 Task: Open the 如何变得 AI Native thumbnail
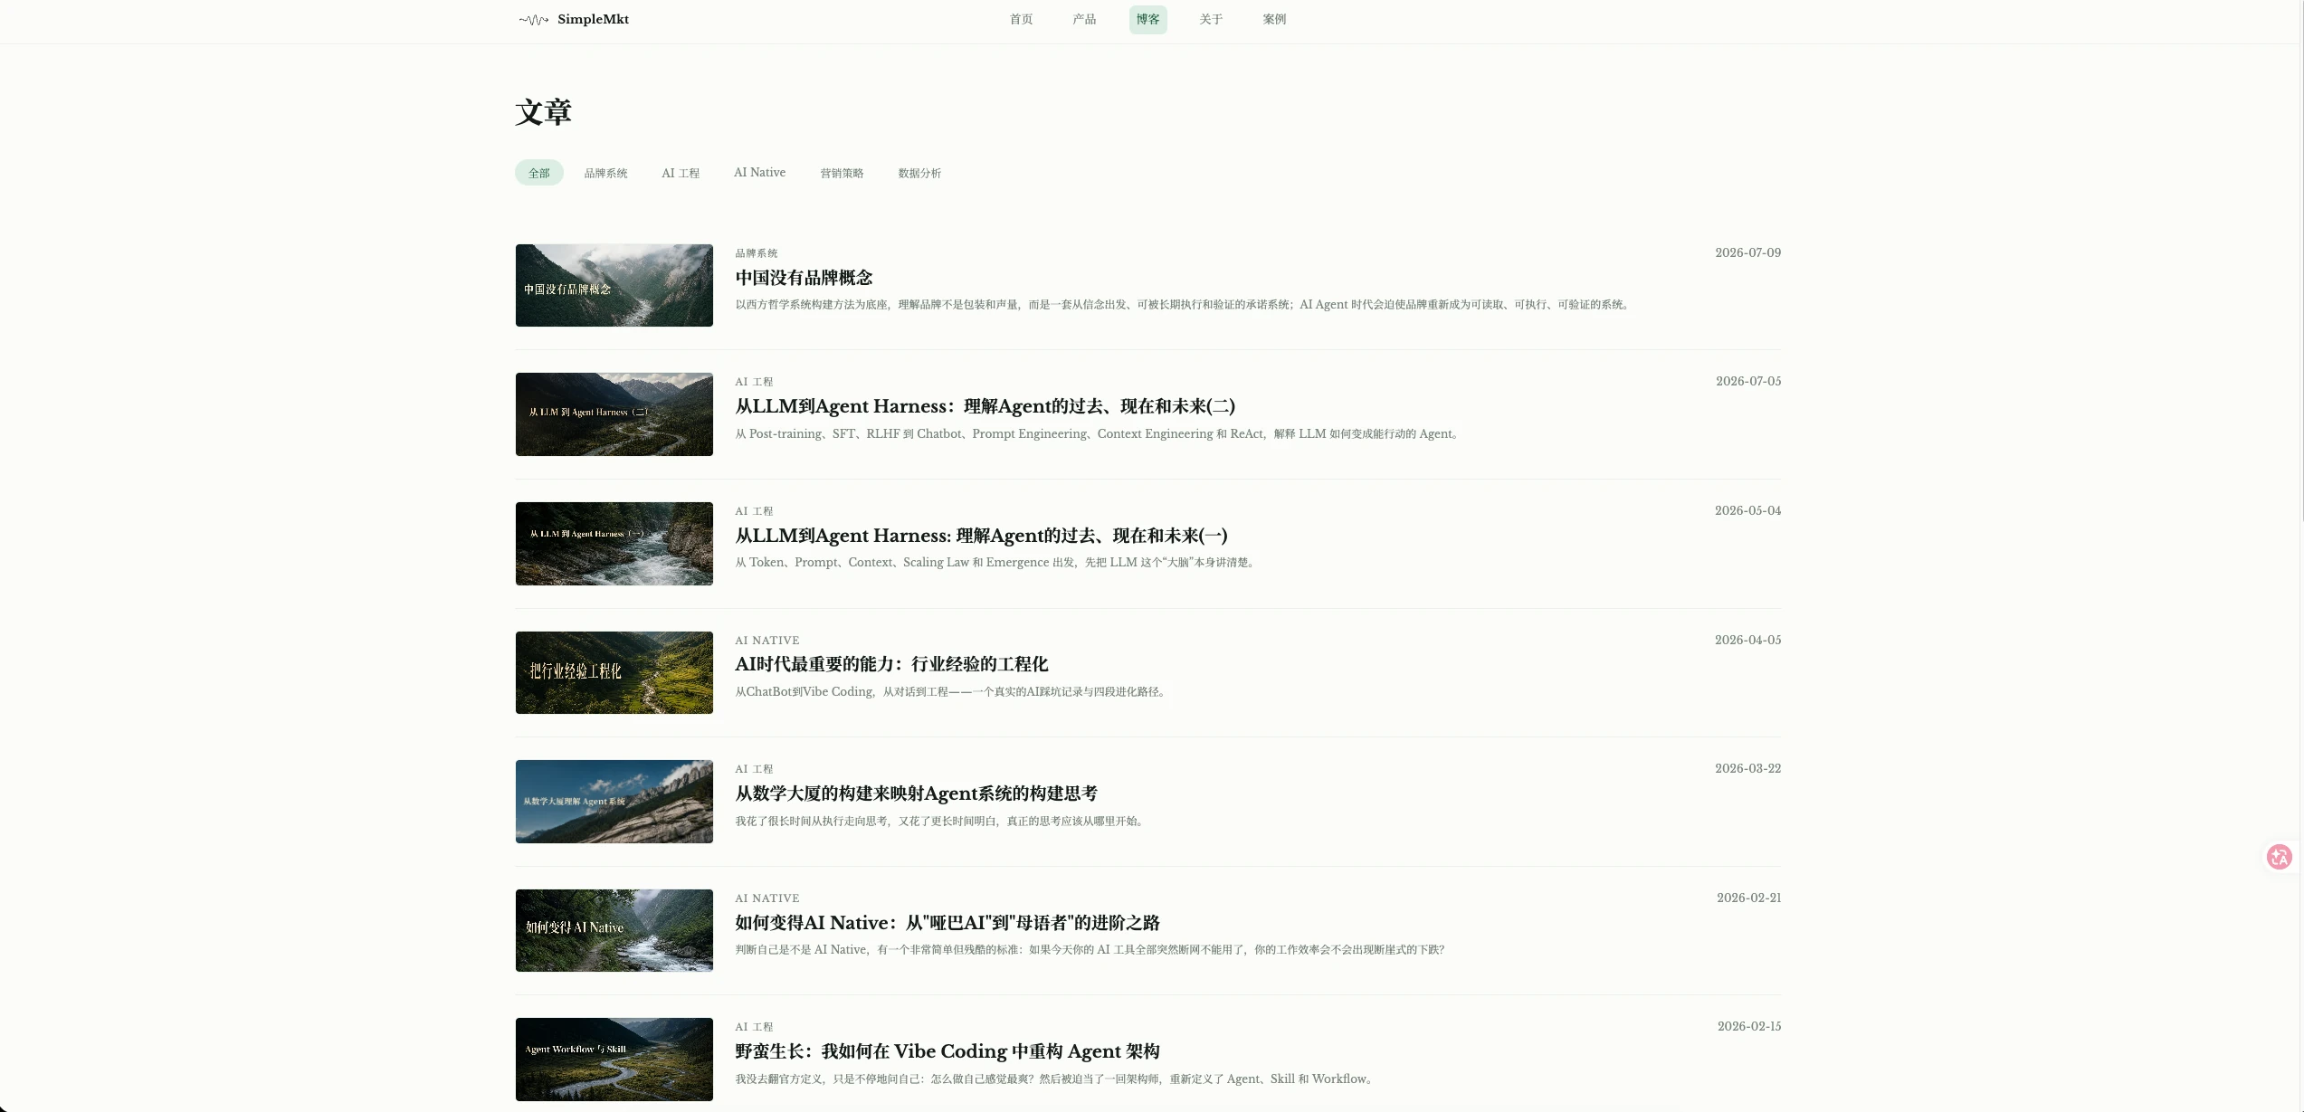click(x=614, y=930)
